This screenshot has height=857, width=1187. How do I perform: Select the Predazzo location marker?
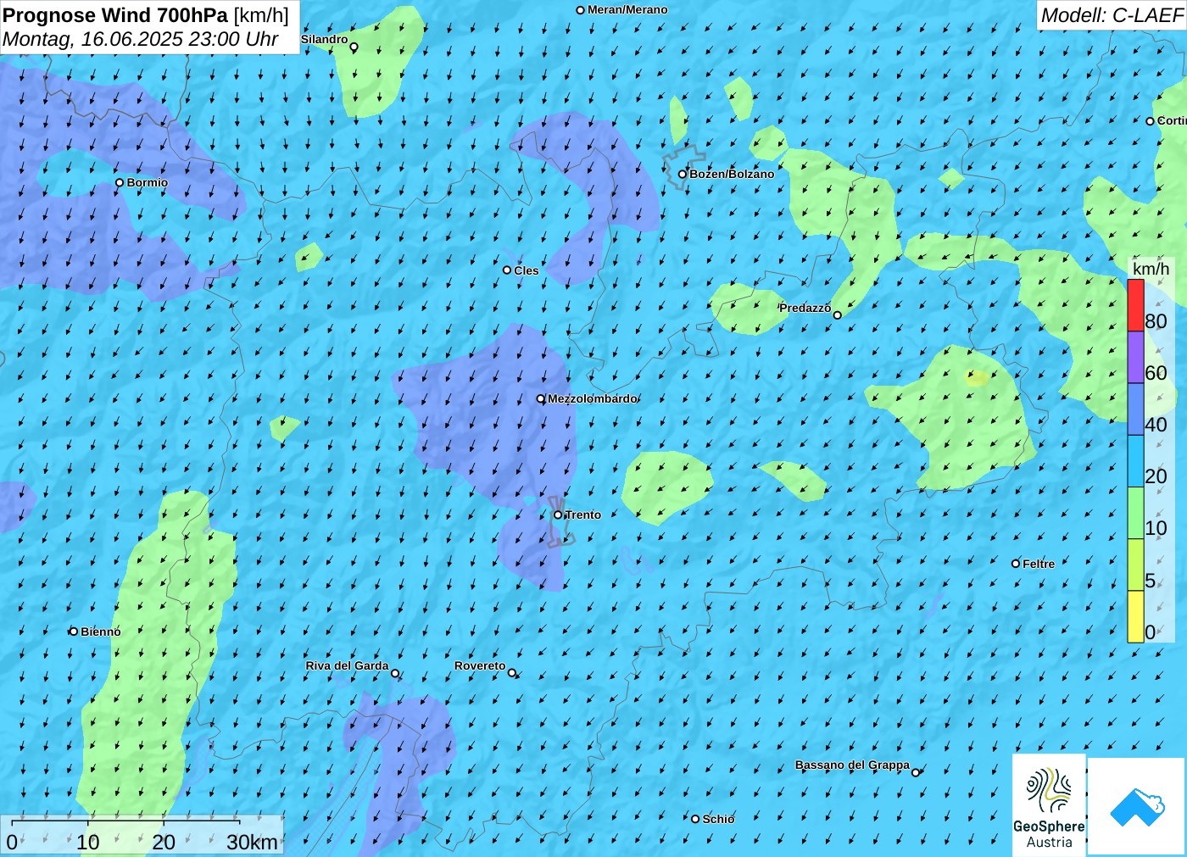pos(837,314)
